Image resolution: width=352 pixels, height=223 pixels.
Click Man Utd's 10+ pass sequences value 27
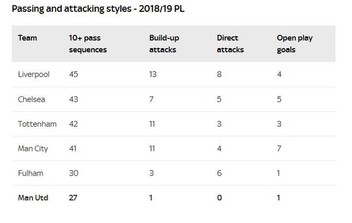coord(74,198)
